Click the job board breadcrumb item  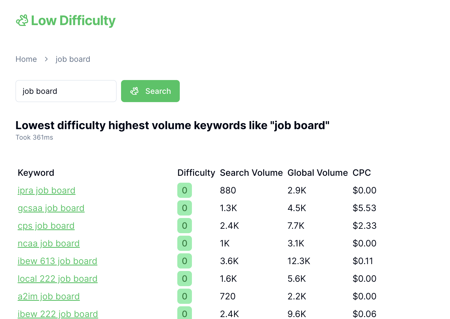73,59
